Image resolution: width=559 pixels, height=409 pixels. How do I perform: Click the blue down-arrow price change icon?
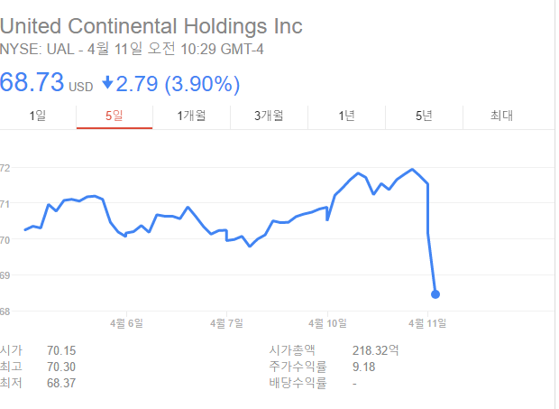(108, 83)
